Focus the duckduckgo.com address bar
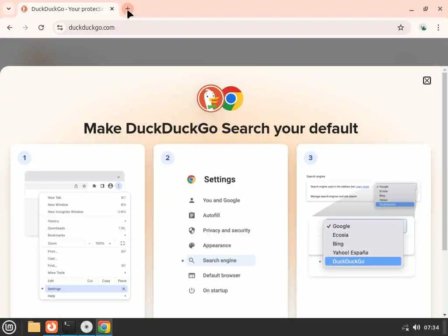 coord(231,28)
